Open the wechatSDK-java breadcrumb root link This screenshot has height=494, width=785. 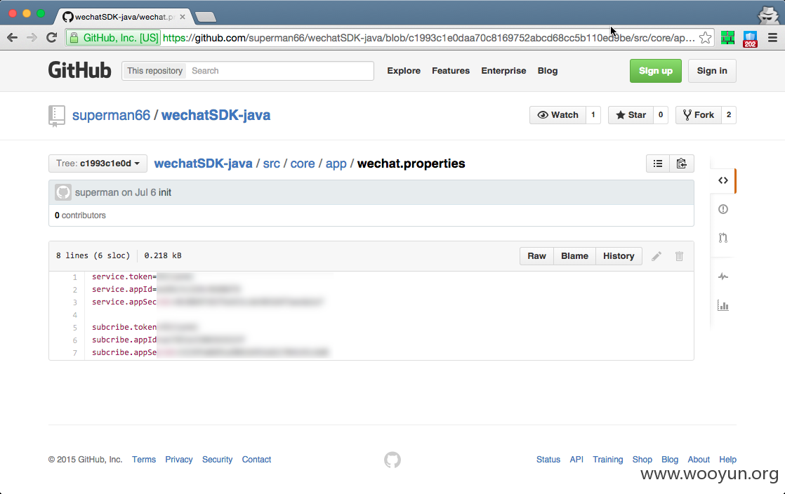click(203, 163)
